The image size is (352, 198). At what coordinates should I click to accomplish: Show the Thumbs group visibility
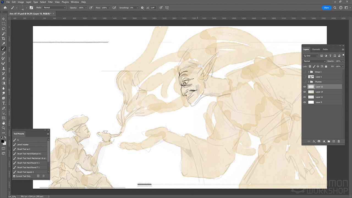304,82
